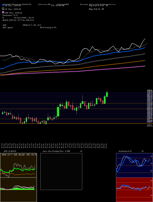Click the white 50 Day legend swatch

click(3, 9)
